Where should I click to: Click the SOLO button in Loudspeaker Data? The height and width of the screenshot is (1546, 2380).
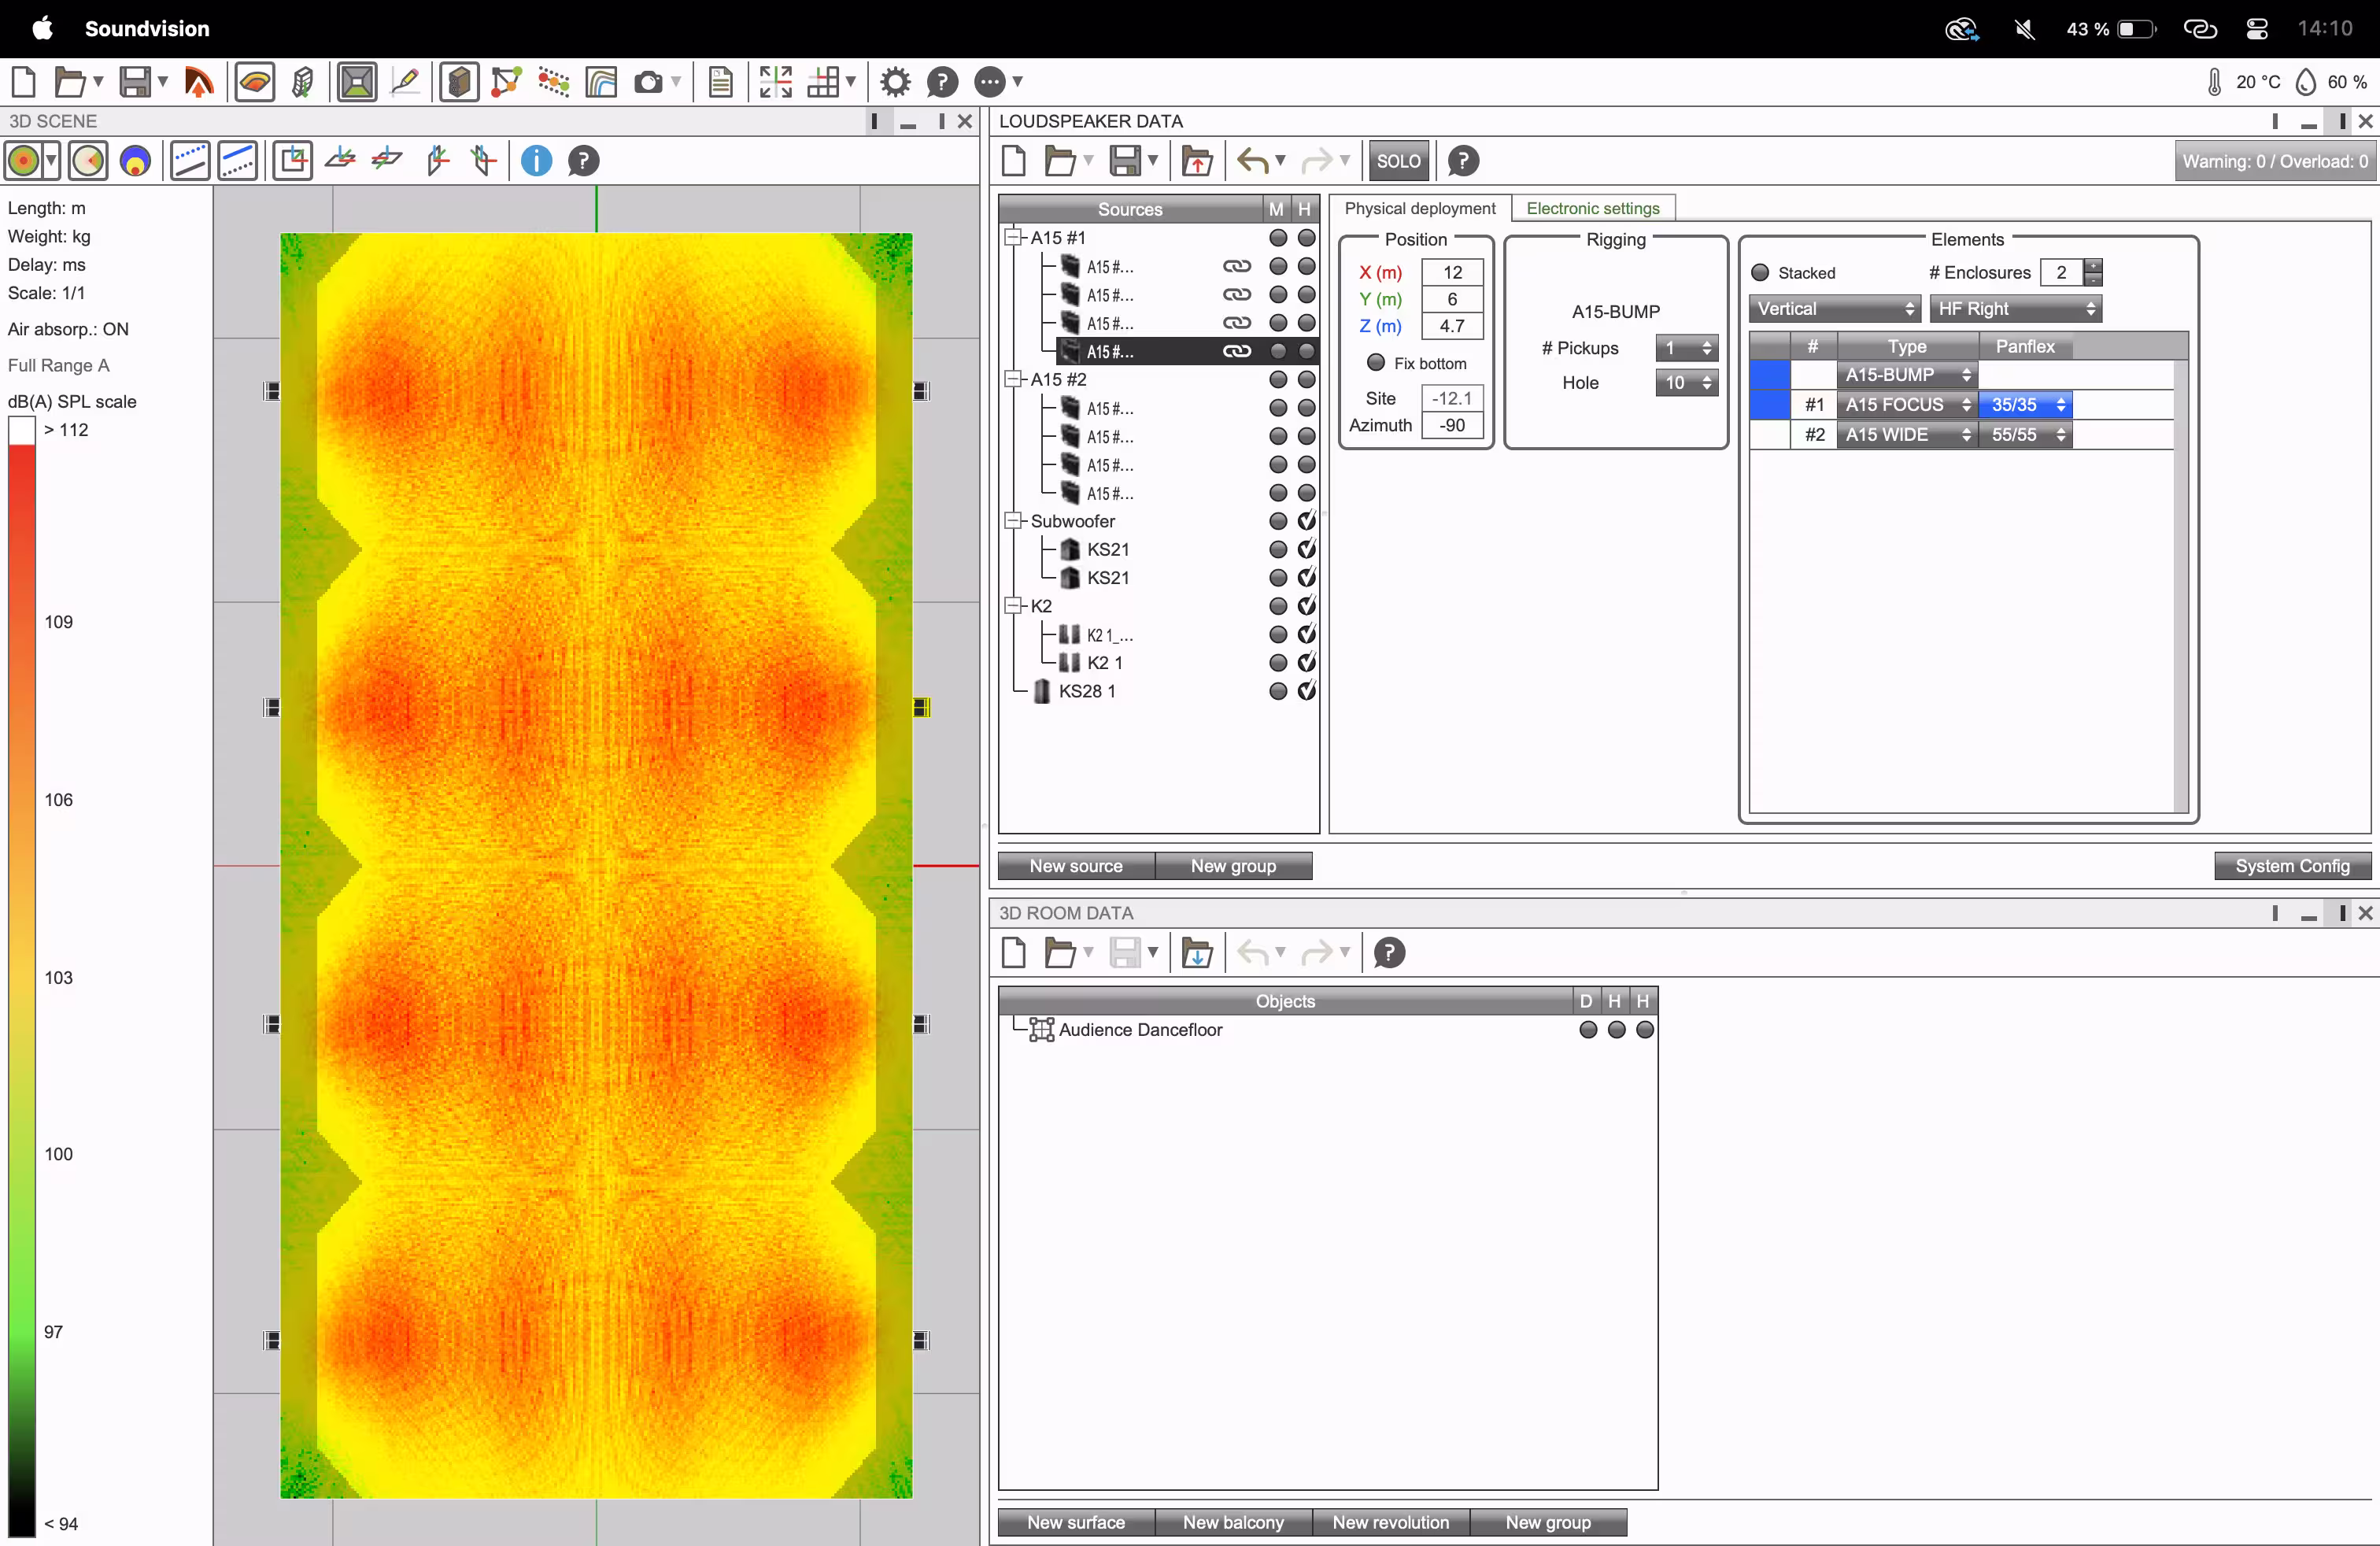(1397, 161)
